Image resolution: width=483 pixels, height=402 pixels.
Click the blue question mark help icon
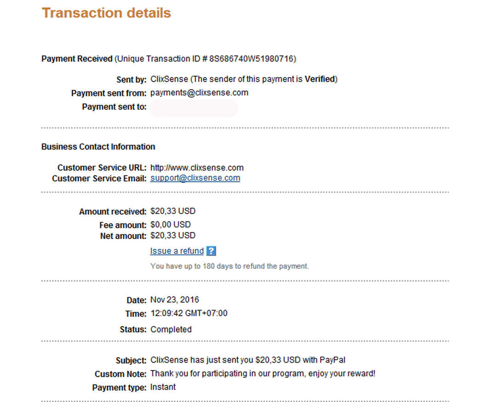(211, 251)
